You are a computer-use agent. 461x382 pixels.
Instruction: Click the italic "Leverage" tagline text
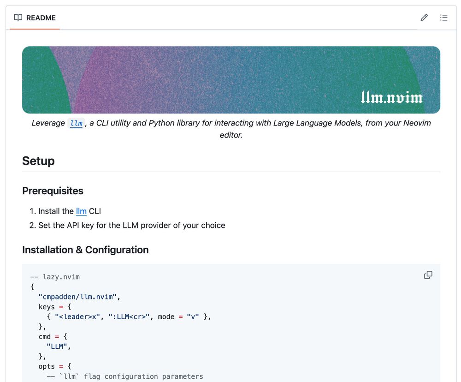[48, 123]
